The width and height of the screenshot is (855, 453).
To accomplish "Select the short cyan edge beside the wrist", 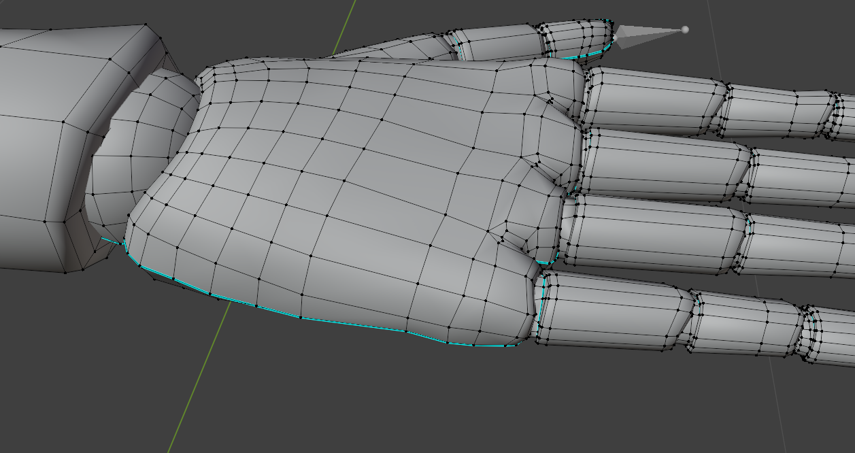I will (112, 241).
